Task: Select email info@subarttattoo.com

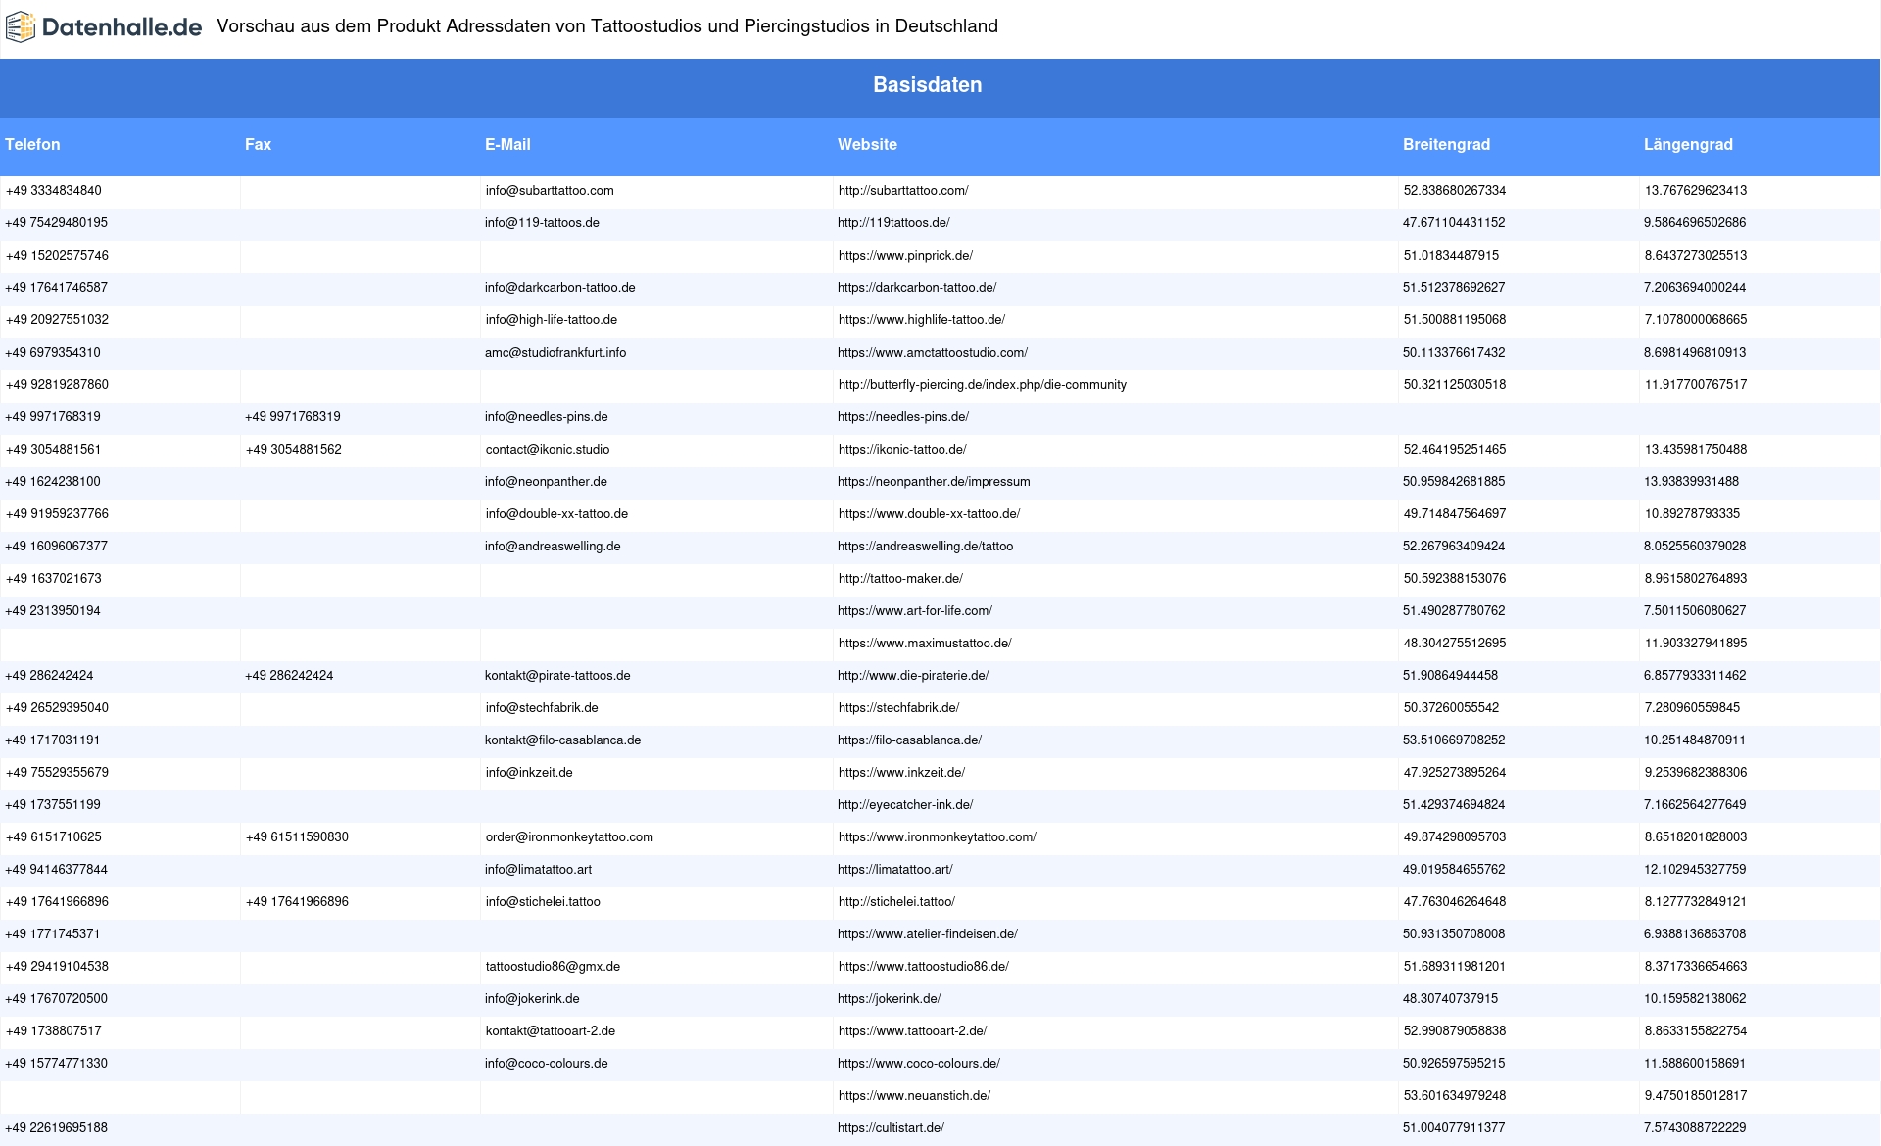Action: [550, 191]
